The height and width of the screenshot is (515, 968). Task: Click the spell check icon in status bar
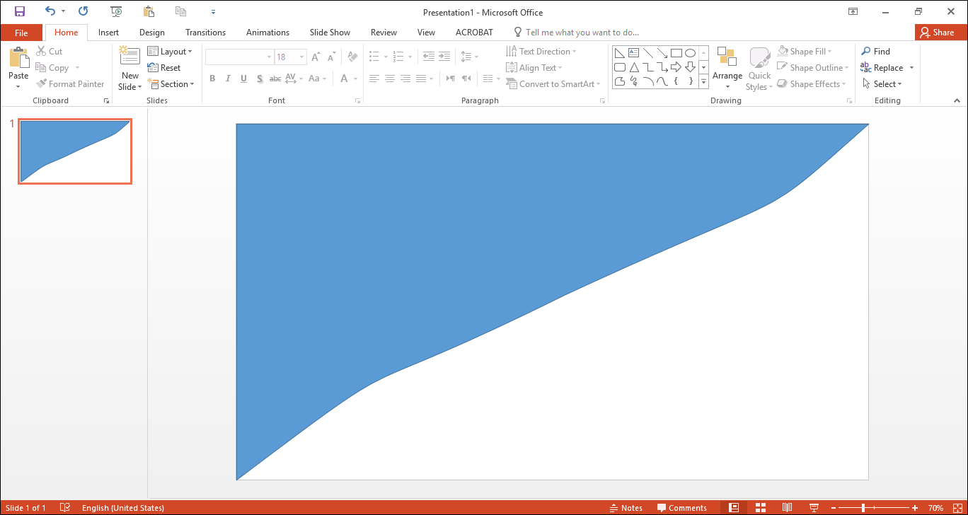click(65, 508)
